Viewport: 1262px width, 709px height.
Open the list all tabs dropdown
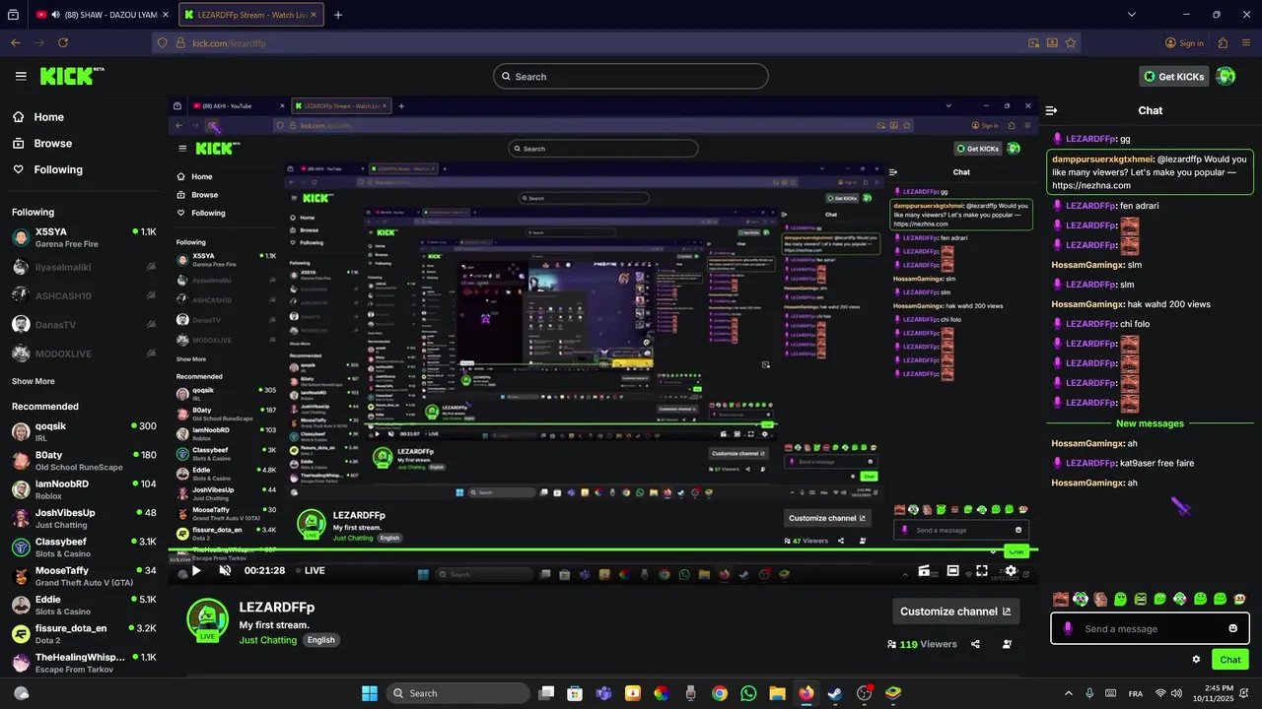point(1132,15)
